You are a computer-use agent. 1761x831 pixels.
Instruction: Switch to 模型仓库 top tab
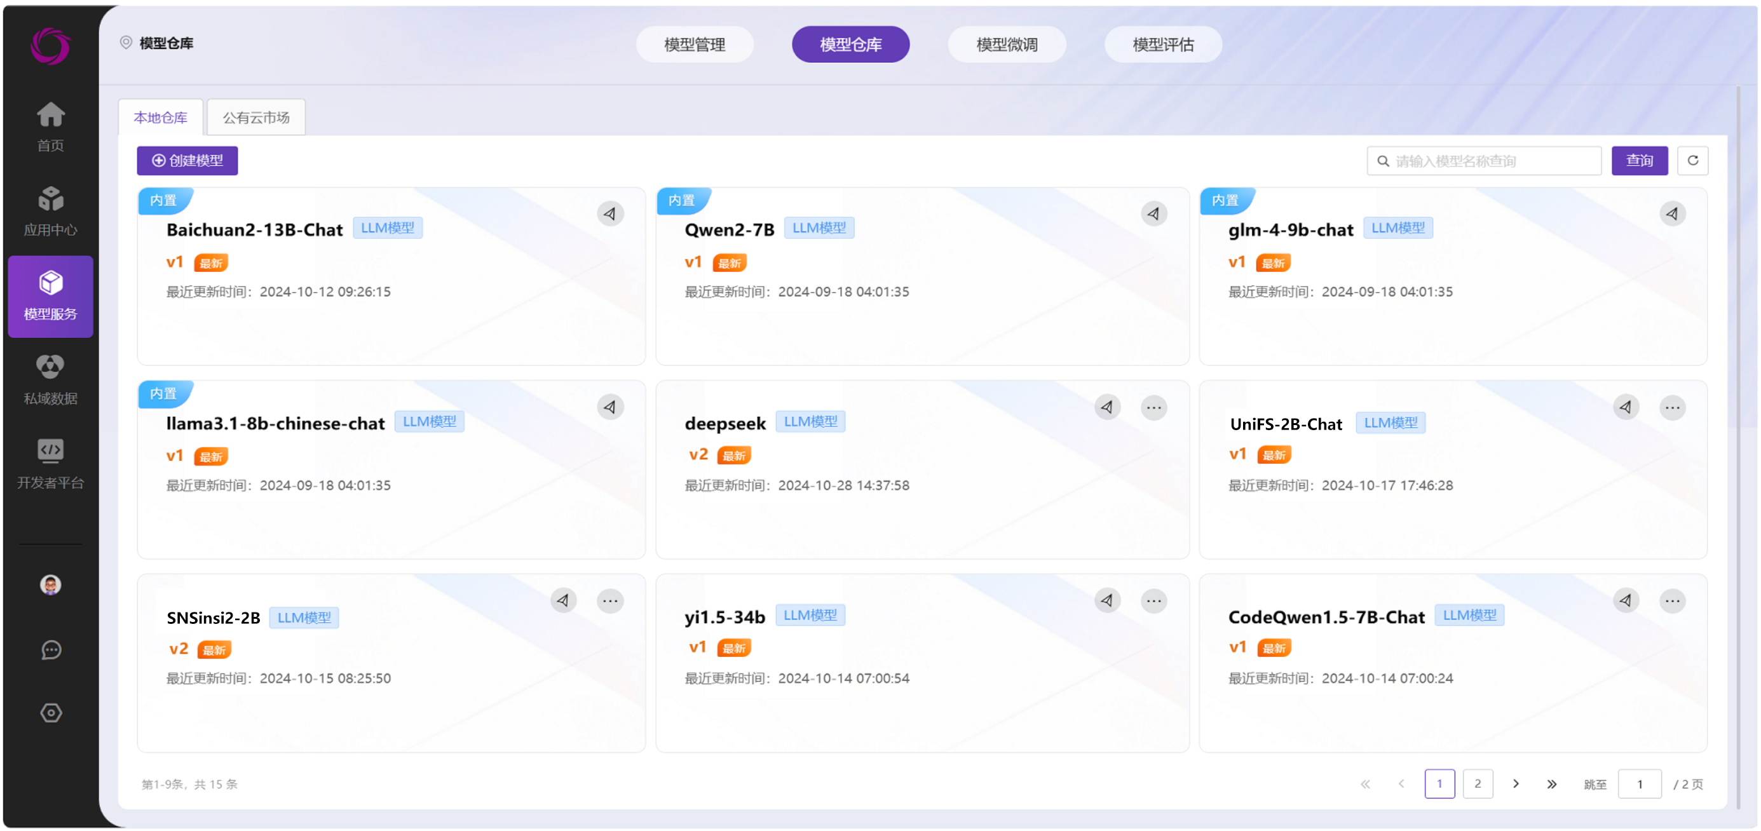point(850,44)
